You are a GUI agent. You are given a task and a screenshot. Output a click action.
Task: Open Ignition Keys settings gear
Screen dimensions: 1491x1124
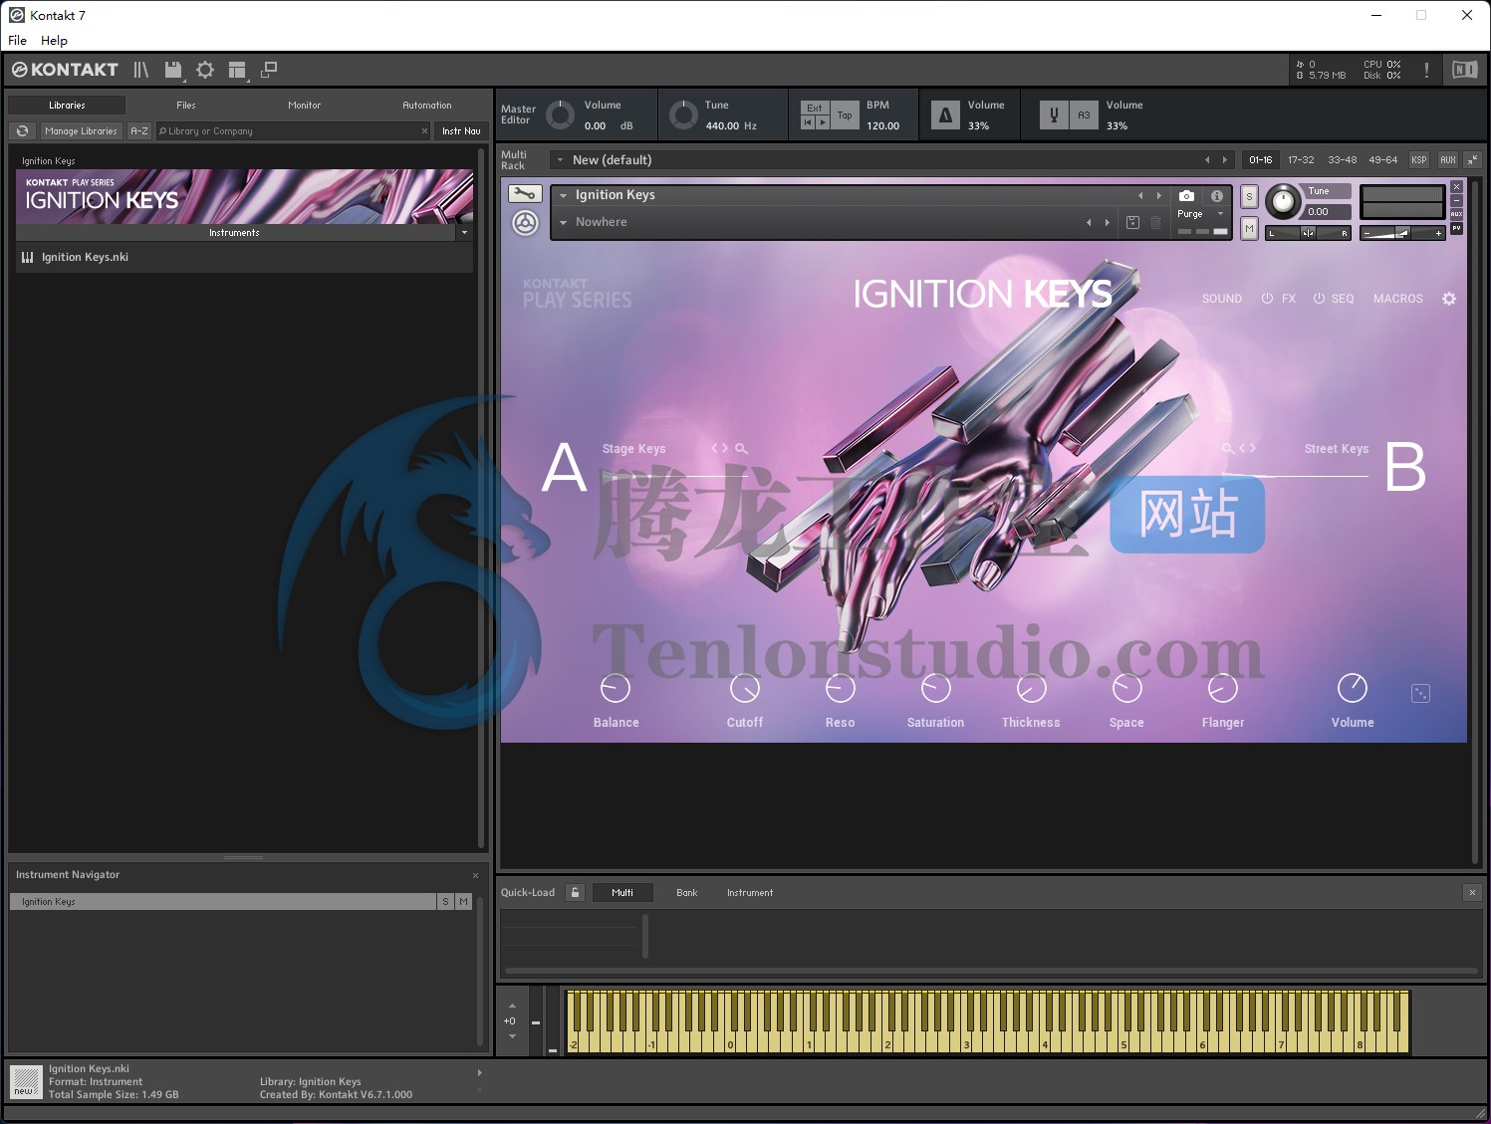(x=1449, y=299)
